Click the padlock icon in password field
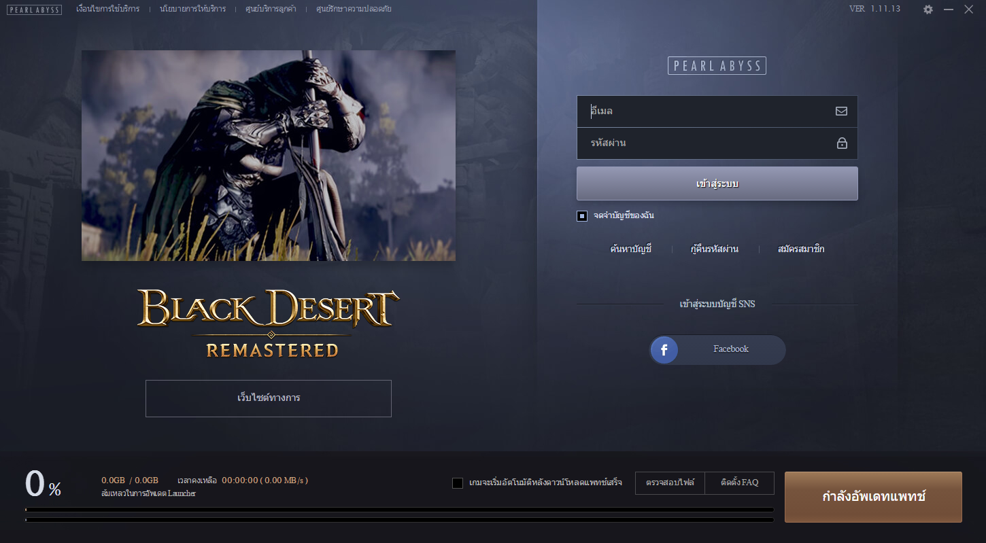This screenshot has width=986, height=543. pos(842,143)
